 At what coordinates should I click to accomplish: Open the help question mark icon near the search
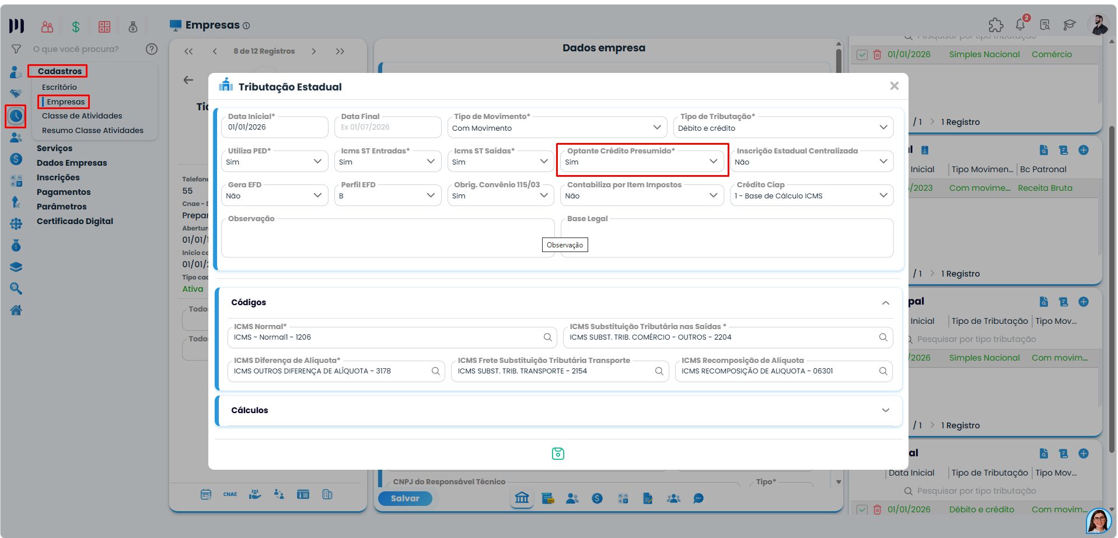click(152, 49)
